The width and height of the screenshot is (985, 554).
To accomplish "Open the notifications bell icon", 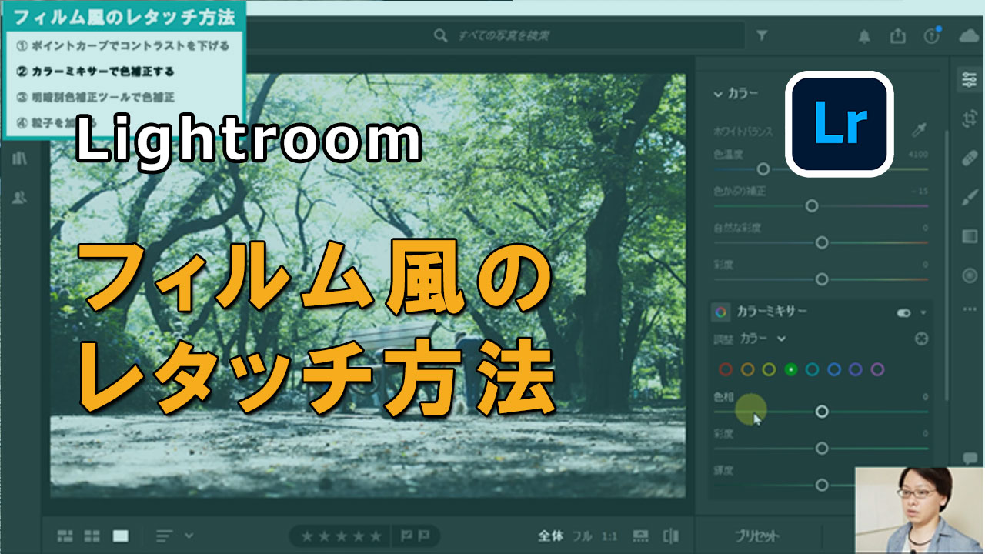I will (865, 36).
